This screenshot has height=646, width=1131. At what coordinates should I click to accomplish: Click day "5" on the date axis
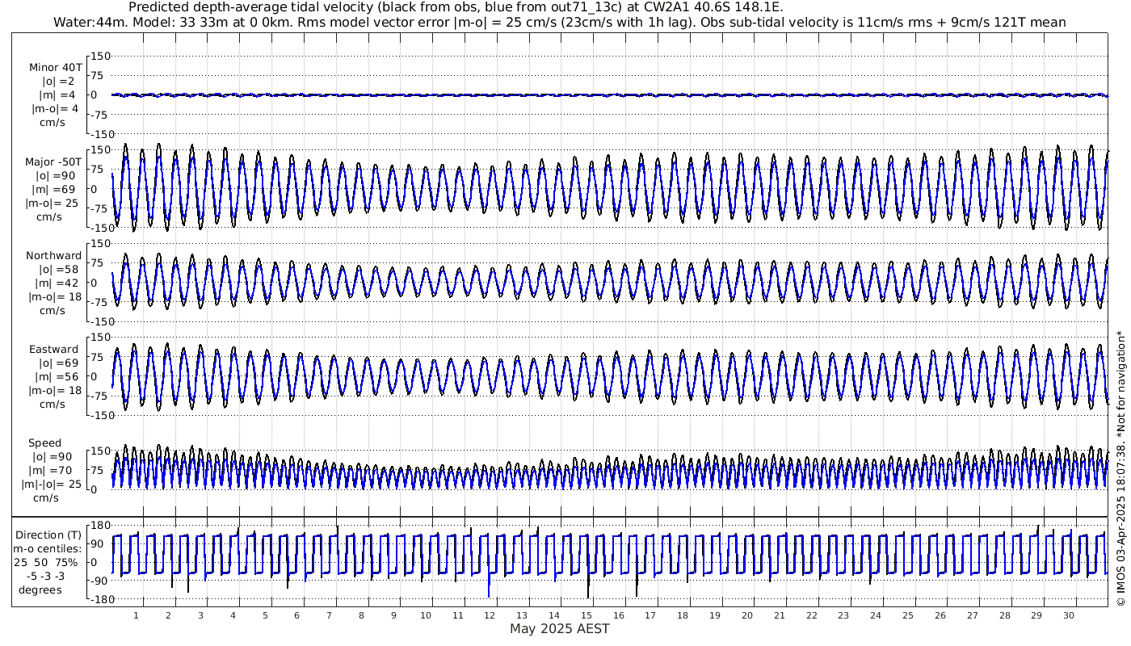coord(265,615)
